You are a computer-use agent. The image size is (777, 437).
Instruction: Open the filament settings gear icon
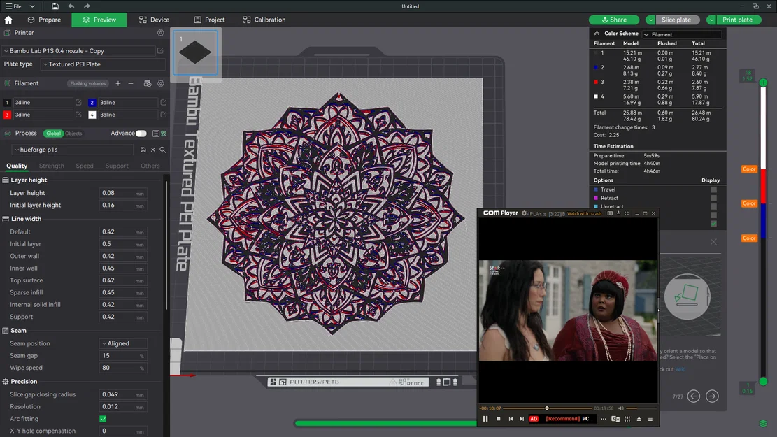point(161,83)
